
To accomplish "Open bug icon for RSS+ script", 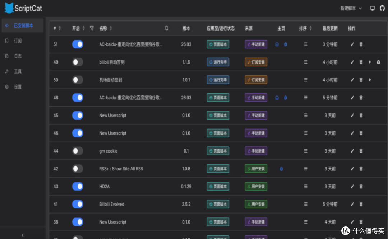I will coord(281,169).
